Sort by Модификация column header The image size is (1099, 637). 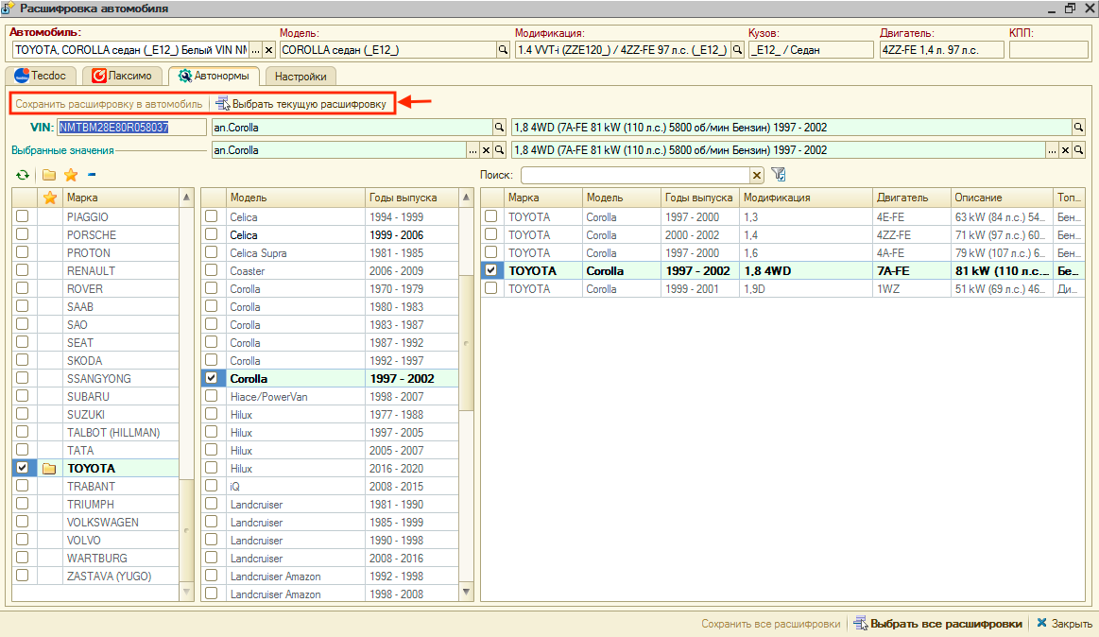tap(805, 198)
